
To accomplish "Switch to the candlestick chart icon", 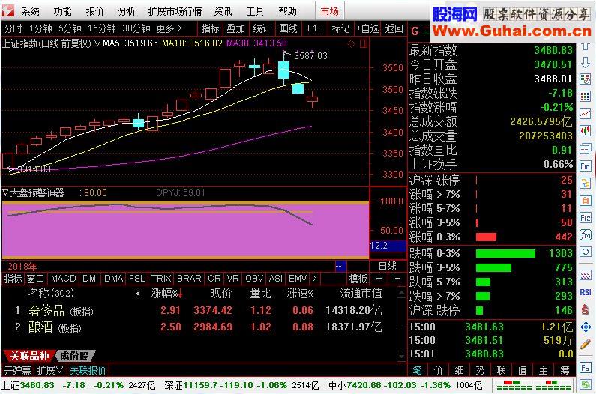I will coord(586,130).
